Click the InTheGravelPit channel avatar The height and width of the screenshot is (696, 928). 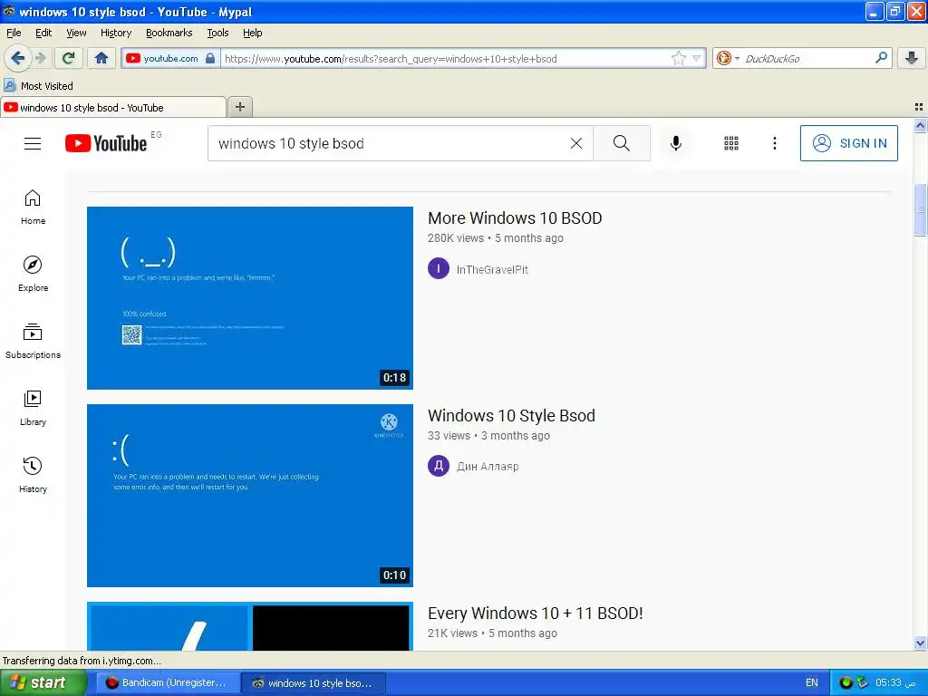coord(439,268)
